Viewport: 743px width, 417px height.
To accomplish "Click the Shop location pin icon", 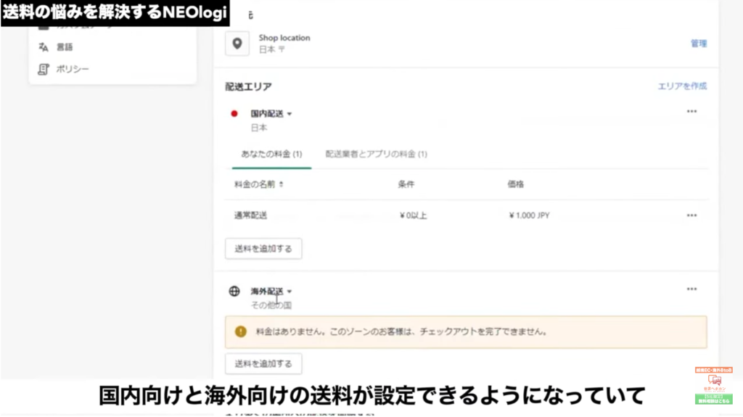I will click(237, 44).
